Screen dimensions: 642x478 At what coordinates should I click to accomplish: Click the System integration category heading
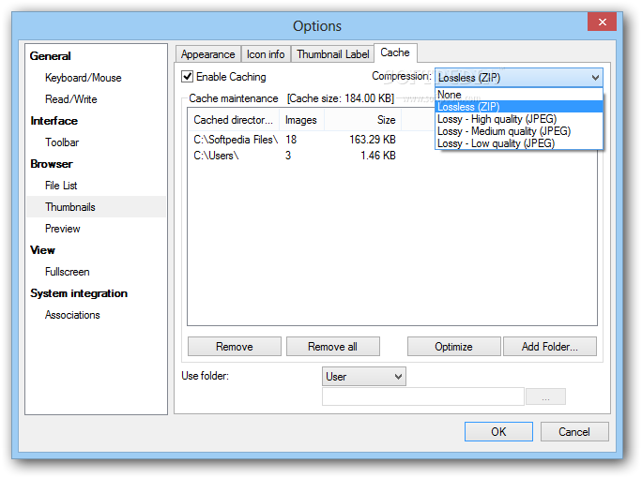pyautogui.click(x=79, y=293)
